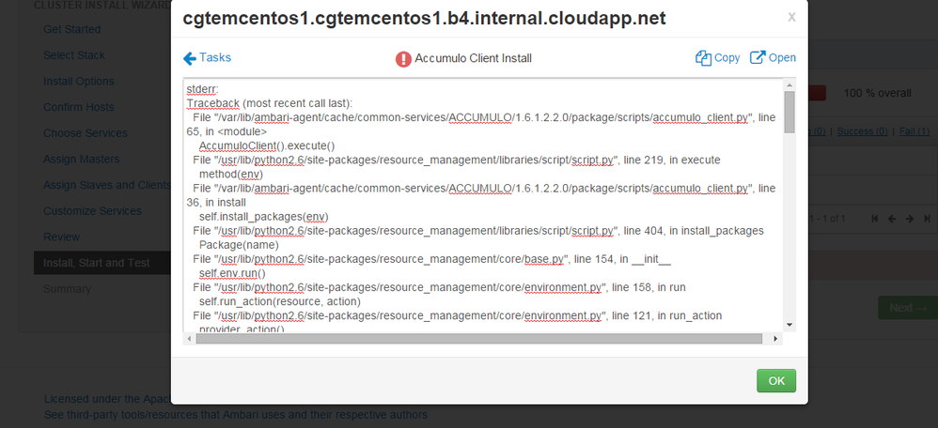Open third-party tools/resources link in footer
Image resolution: width=938 pixels, height=428 pixels.
(236, 414)
